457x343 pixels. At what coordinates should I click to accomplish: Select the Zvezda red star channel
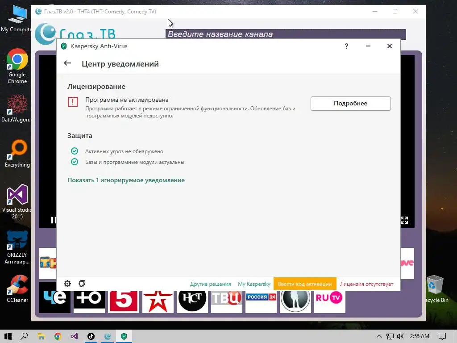point(158,301)
